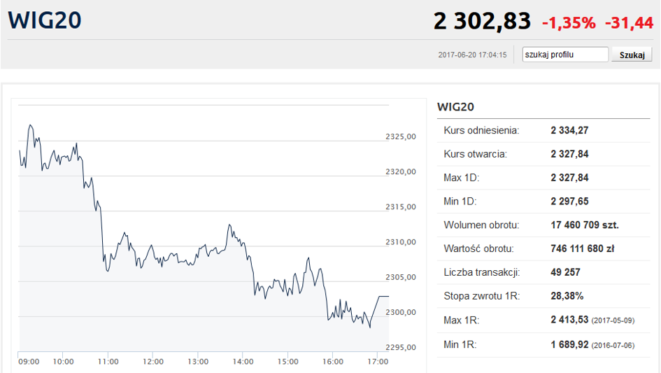Click the 11:00 time axis label
The width and height of the screenshot is (661, 373).
[x=108, y=362]
